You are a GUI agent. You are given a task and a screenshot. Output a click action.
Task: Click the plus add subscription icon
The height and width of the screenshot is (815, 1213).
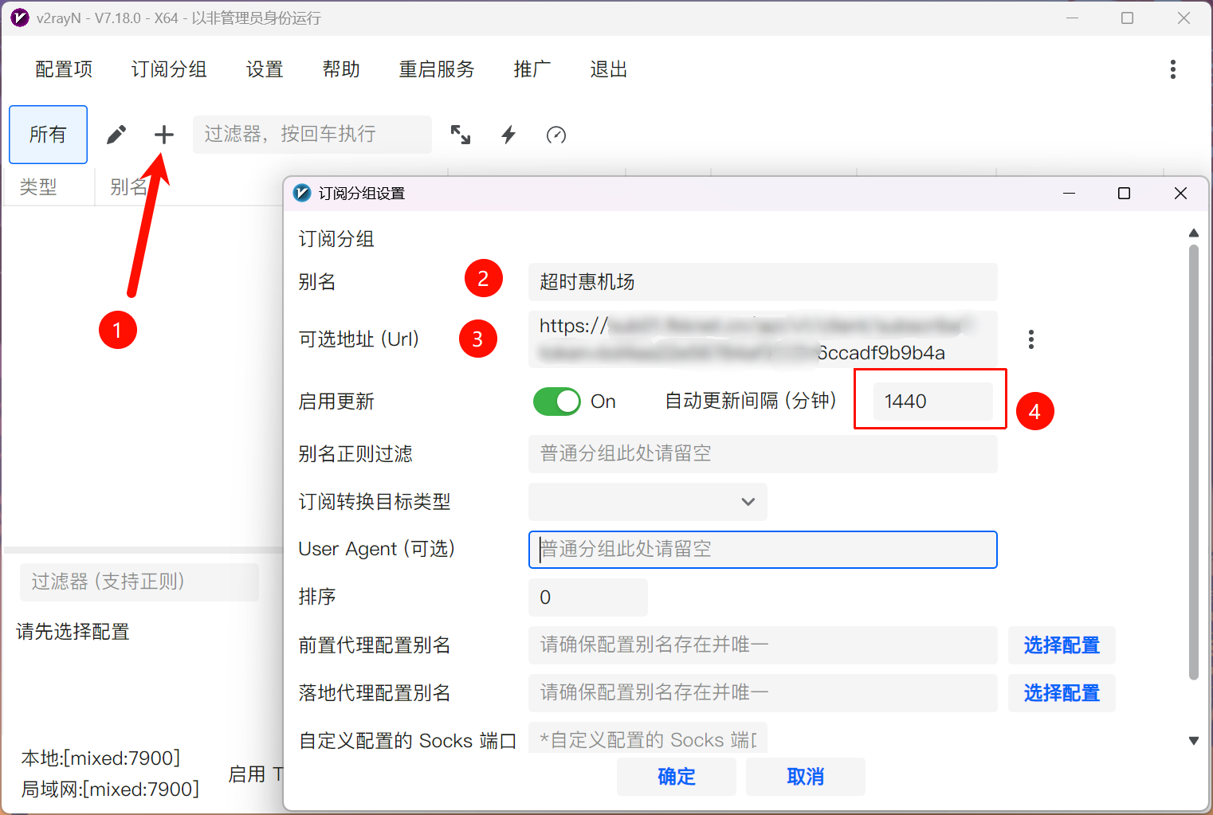pos(163,135)
